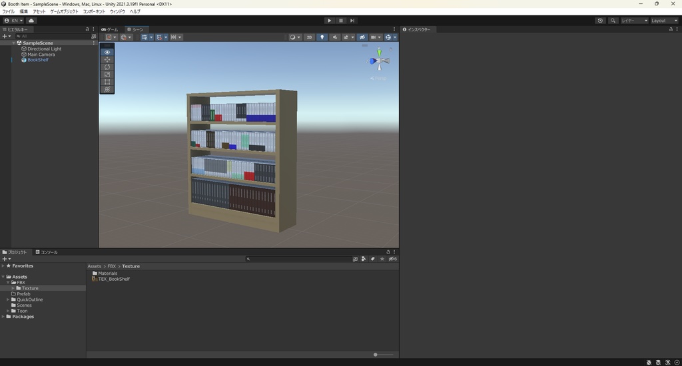Toggle grid snapping button in scene toolbar
The width and height of the screenshot is (682, 366).
point(159,37)
